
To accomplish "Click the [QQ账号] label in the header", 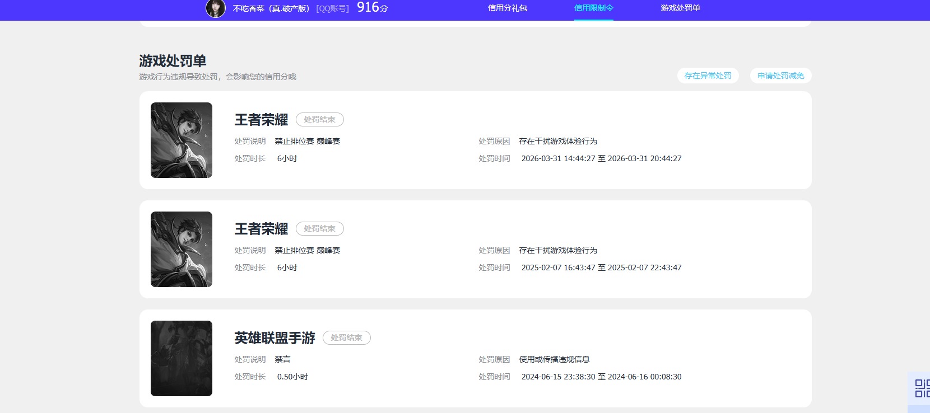I will (333, 8).
